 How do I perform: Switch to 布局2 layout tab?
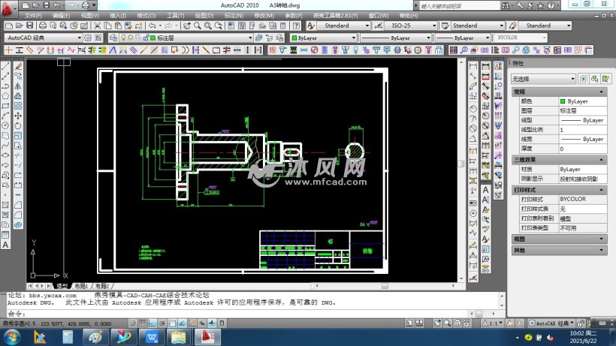pos(102,286)
